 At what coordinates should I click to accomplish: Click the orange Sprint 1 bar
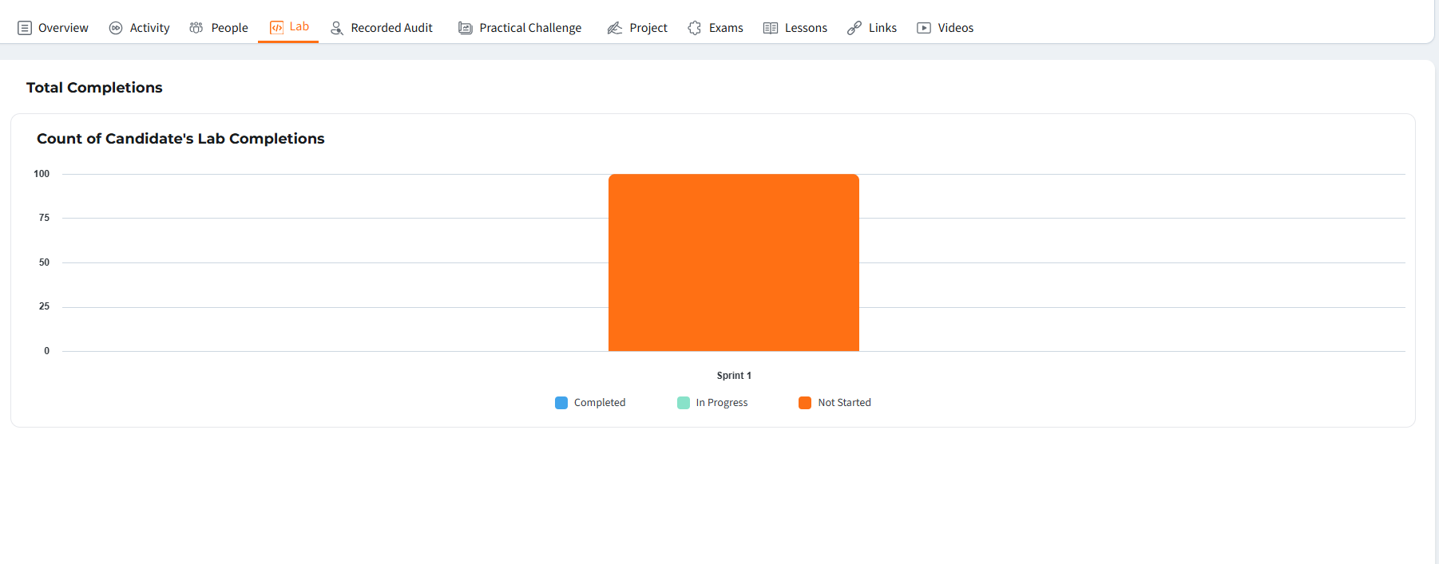coord(734,262)
